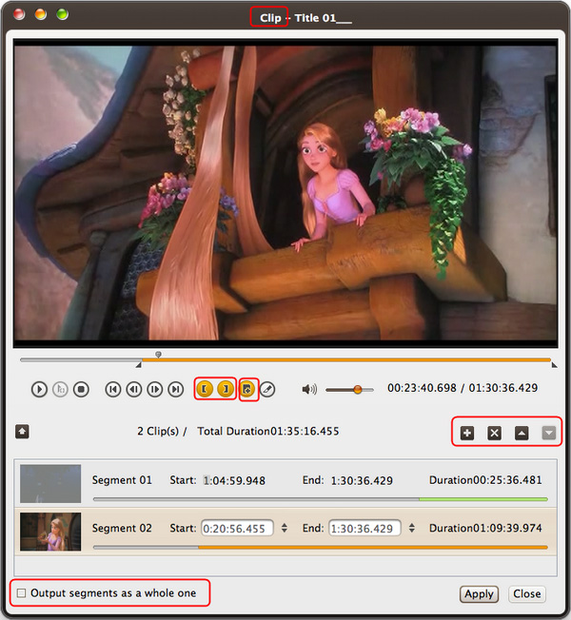Minimize the window with the yellow button

[41, 14]
